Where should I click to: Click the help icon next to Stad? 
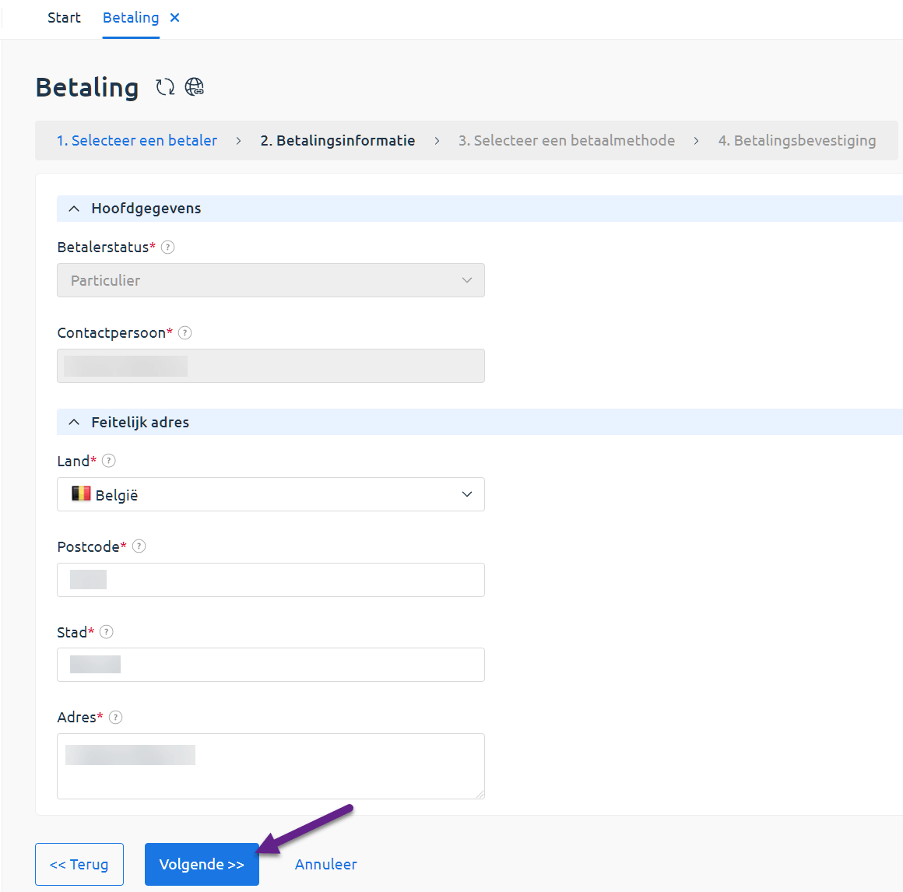tap(107, 632)
